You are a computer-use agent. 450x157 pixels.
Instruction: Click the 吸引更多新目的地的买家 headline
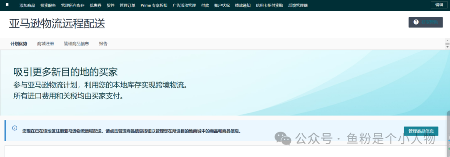coord(65,72)
